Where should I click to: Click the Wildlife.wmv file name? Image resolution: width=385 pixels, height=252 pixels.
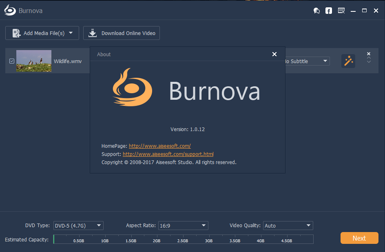pyautogui.click(x=68, y=61)
